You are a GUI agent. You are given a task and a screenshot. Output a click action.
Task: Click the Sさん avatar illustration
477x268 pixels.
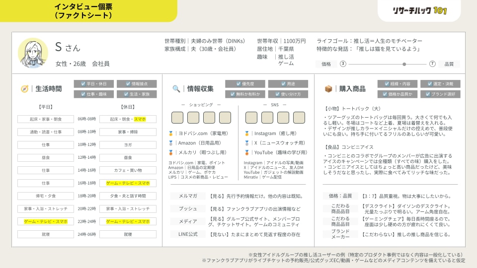coord(33,53)
